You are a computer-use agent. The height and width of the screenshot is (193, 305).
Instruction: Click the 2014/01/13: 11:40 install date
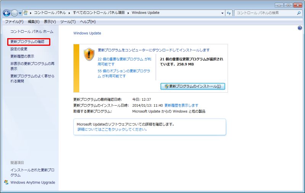pyautogui.click(x=148, y=105)
